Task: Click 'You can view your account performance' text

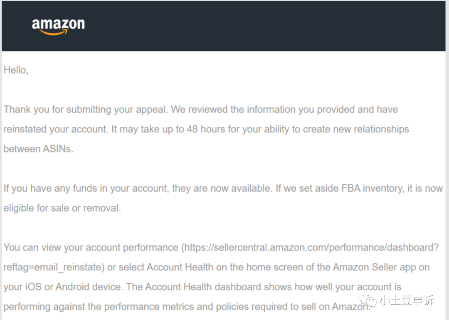Action: tap(91, 248)
